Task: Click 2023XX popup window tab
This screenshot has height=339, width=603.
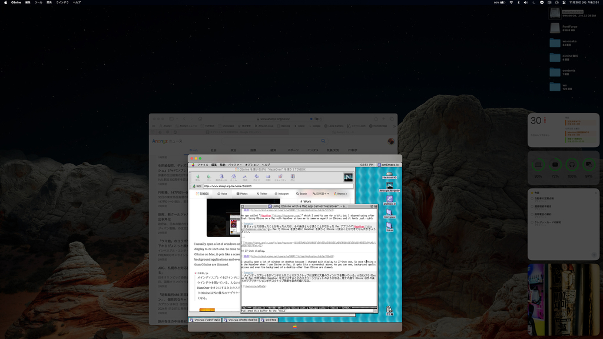Action: (269, 320)
